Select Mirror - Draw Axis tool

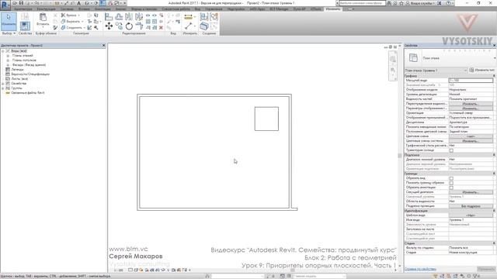(139, 17)
